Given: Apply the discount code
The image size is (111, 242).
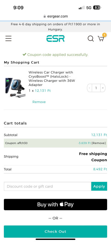Looking at the screenshot, I should (x=99, y=186).
